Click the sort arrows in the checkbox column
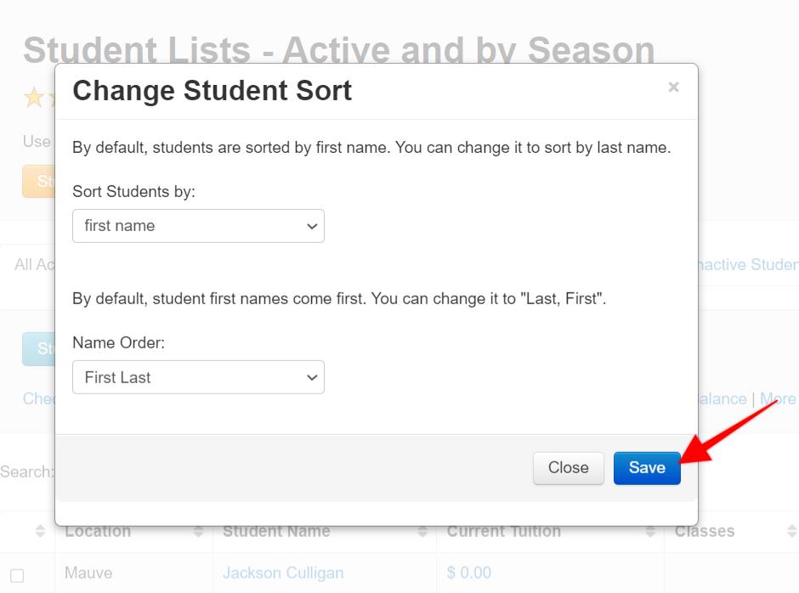799x593 pixels. click(x=40, y=531)
